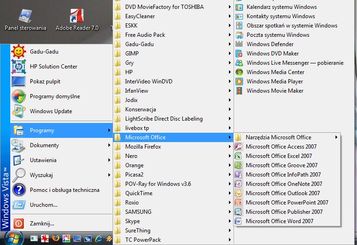Image resolution: width=357 pixels, height=245 pixels.
Task: Click the Groove 2007 icon
Action: (x=238, y=165)
